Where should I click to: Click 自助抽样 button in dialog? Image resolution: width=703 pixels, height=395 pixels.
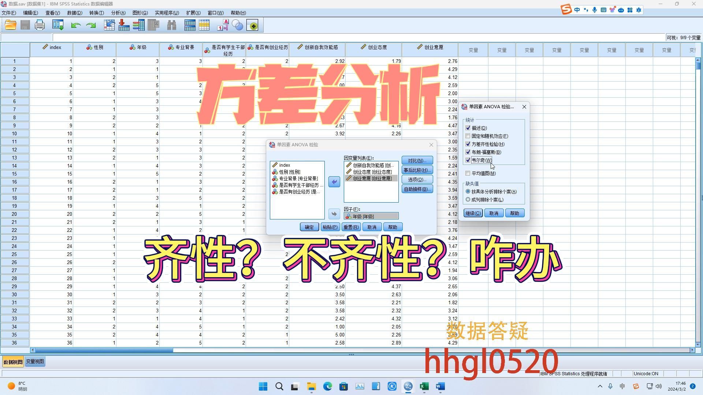coord(417,189)
